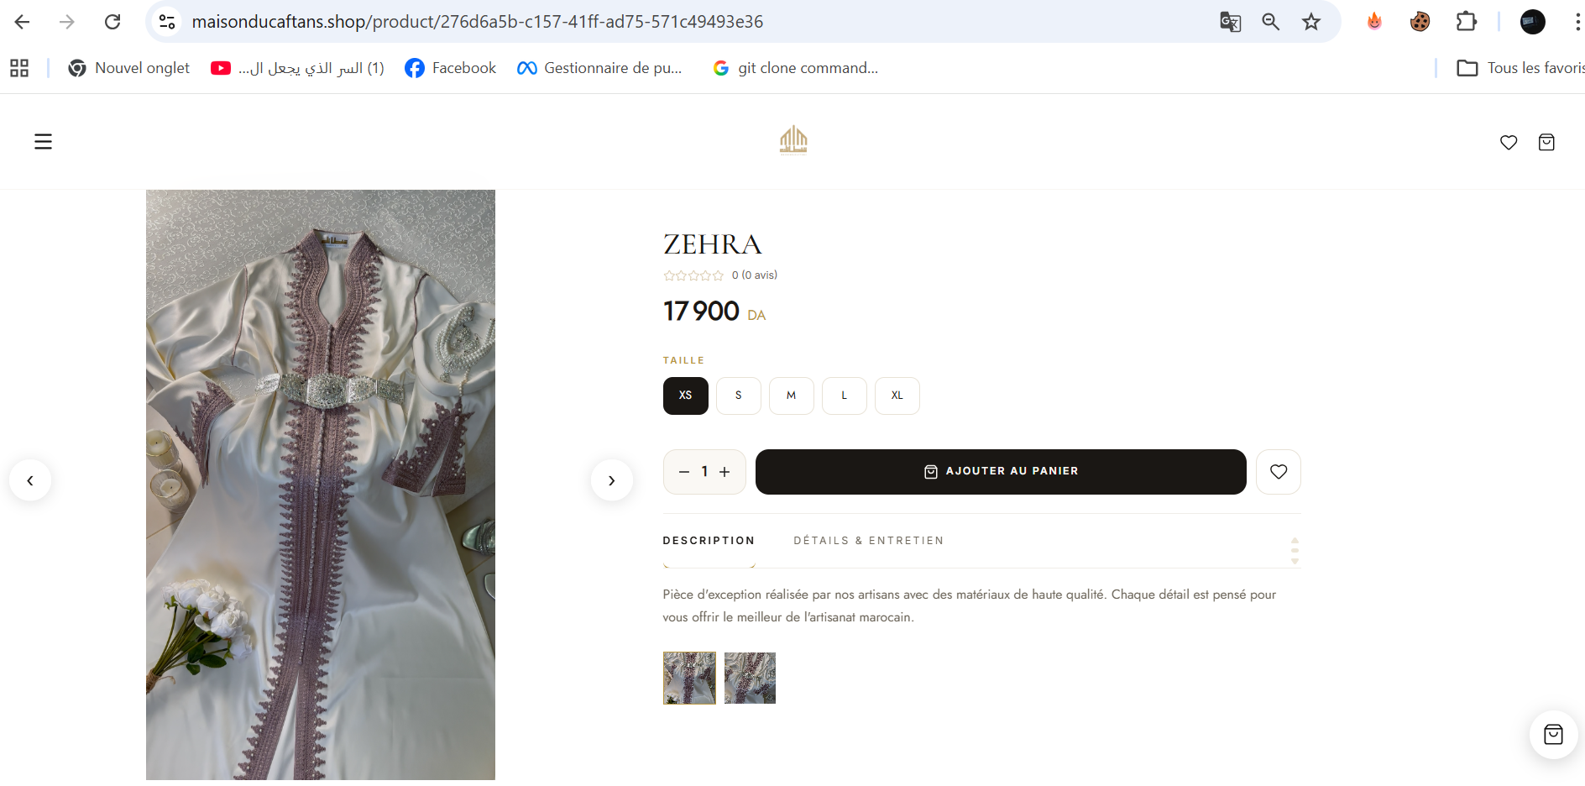The image size is (1585, 786).
Task: Open the shopping bag in header
Action: click(1546, 143)
